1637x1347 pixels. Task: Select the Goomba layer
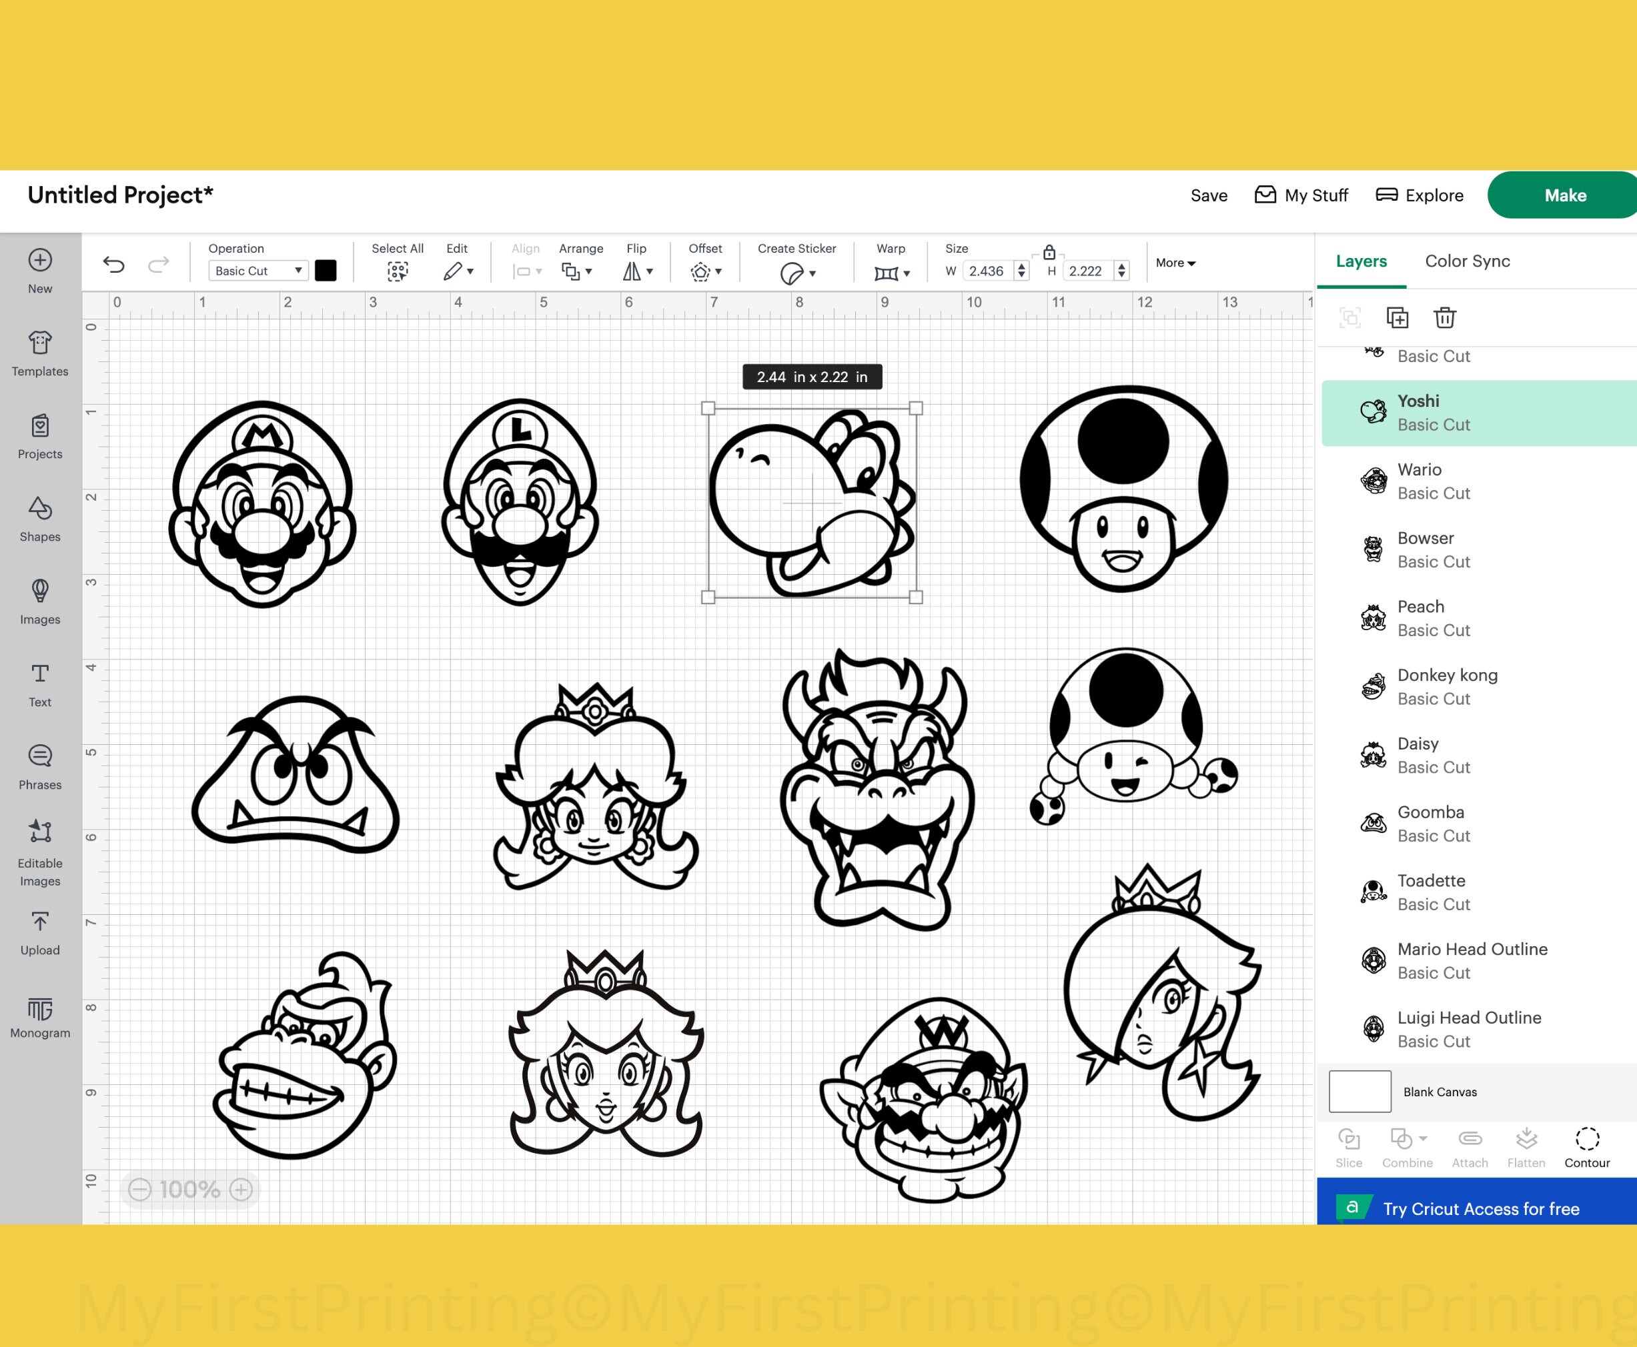click(1432, 824)
